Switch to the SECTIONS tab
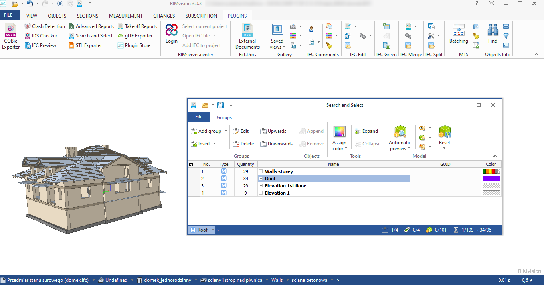The image size is (544, 285). (87, 16)
